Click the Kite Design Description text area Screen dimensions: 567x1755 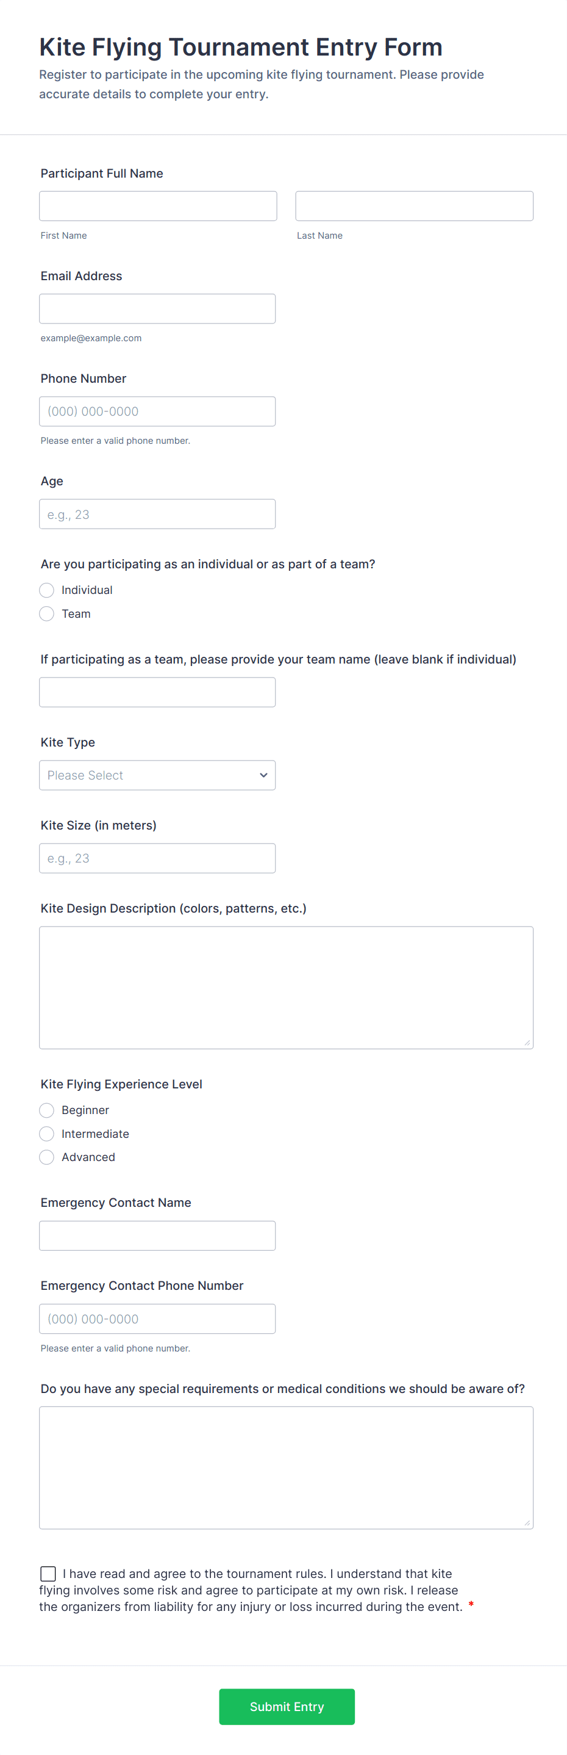tap(286, 987)
